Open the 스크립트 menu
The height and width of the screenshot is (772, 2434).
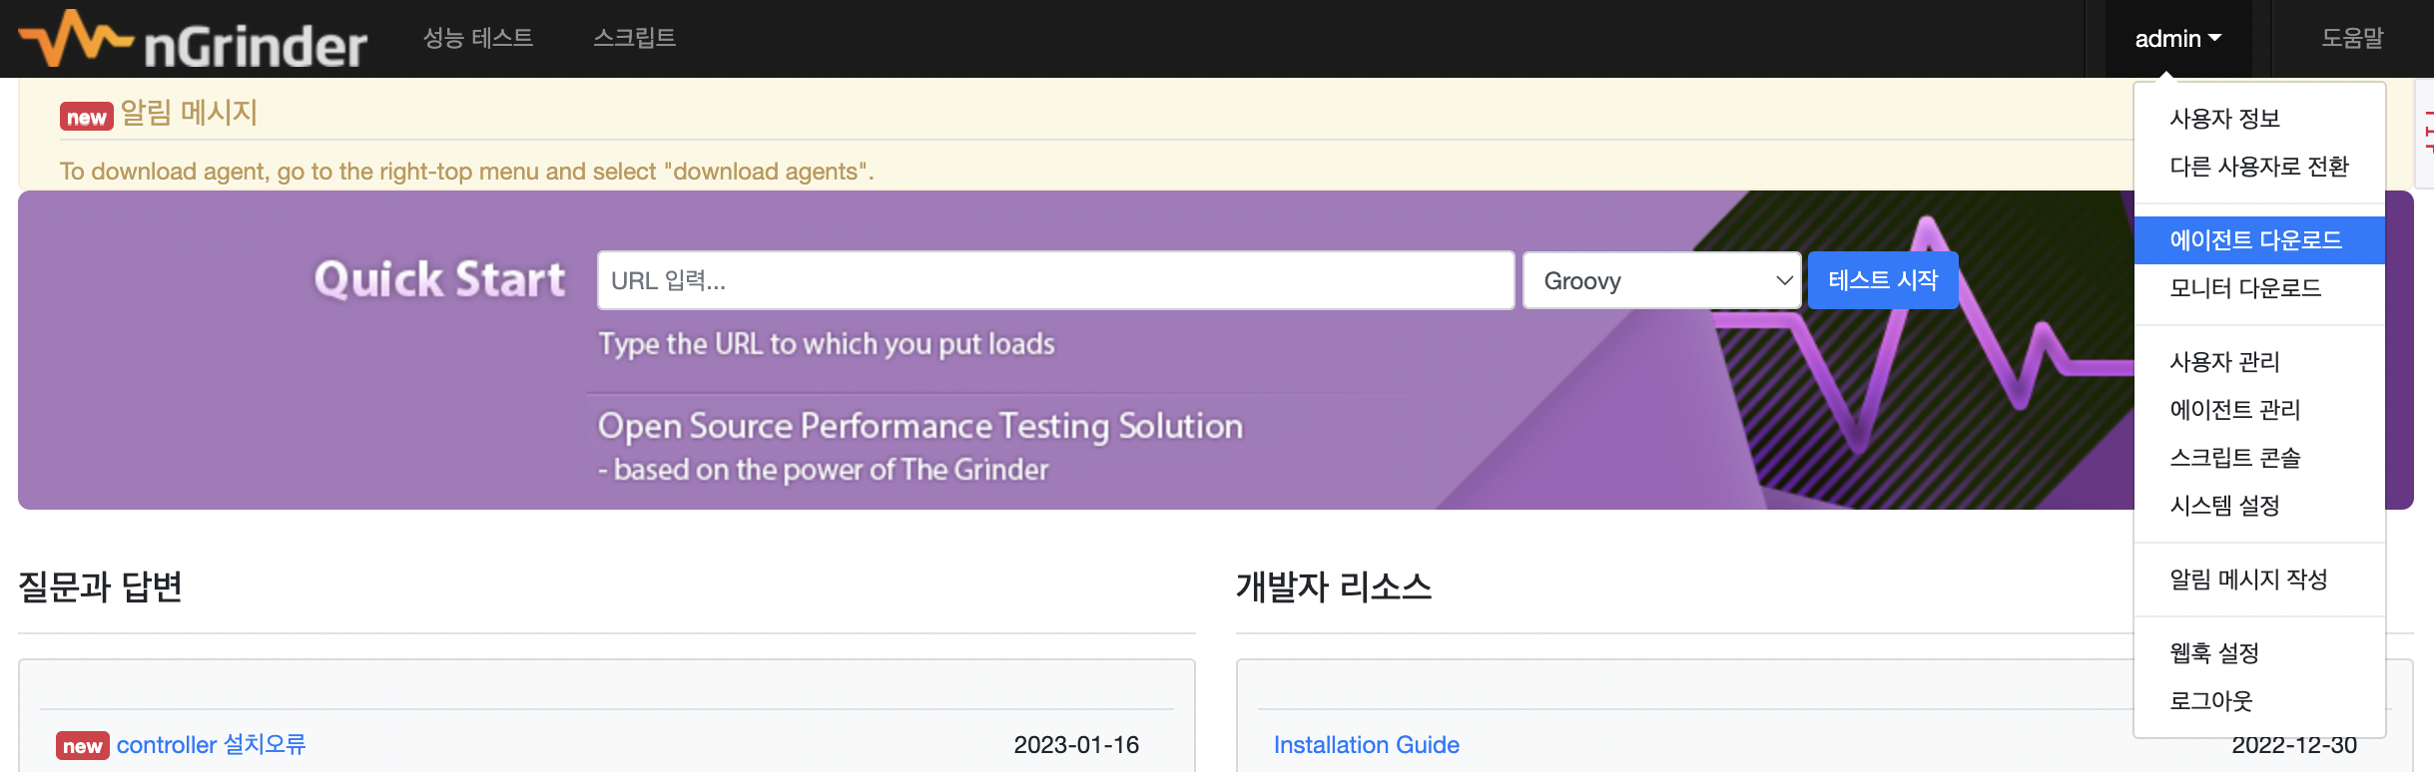click(634, 38)
